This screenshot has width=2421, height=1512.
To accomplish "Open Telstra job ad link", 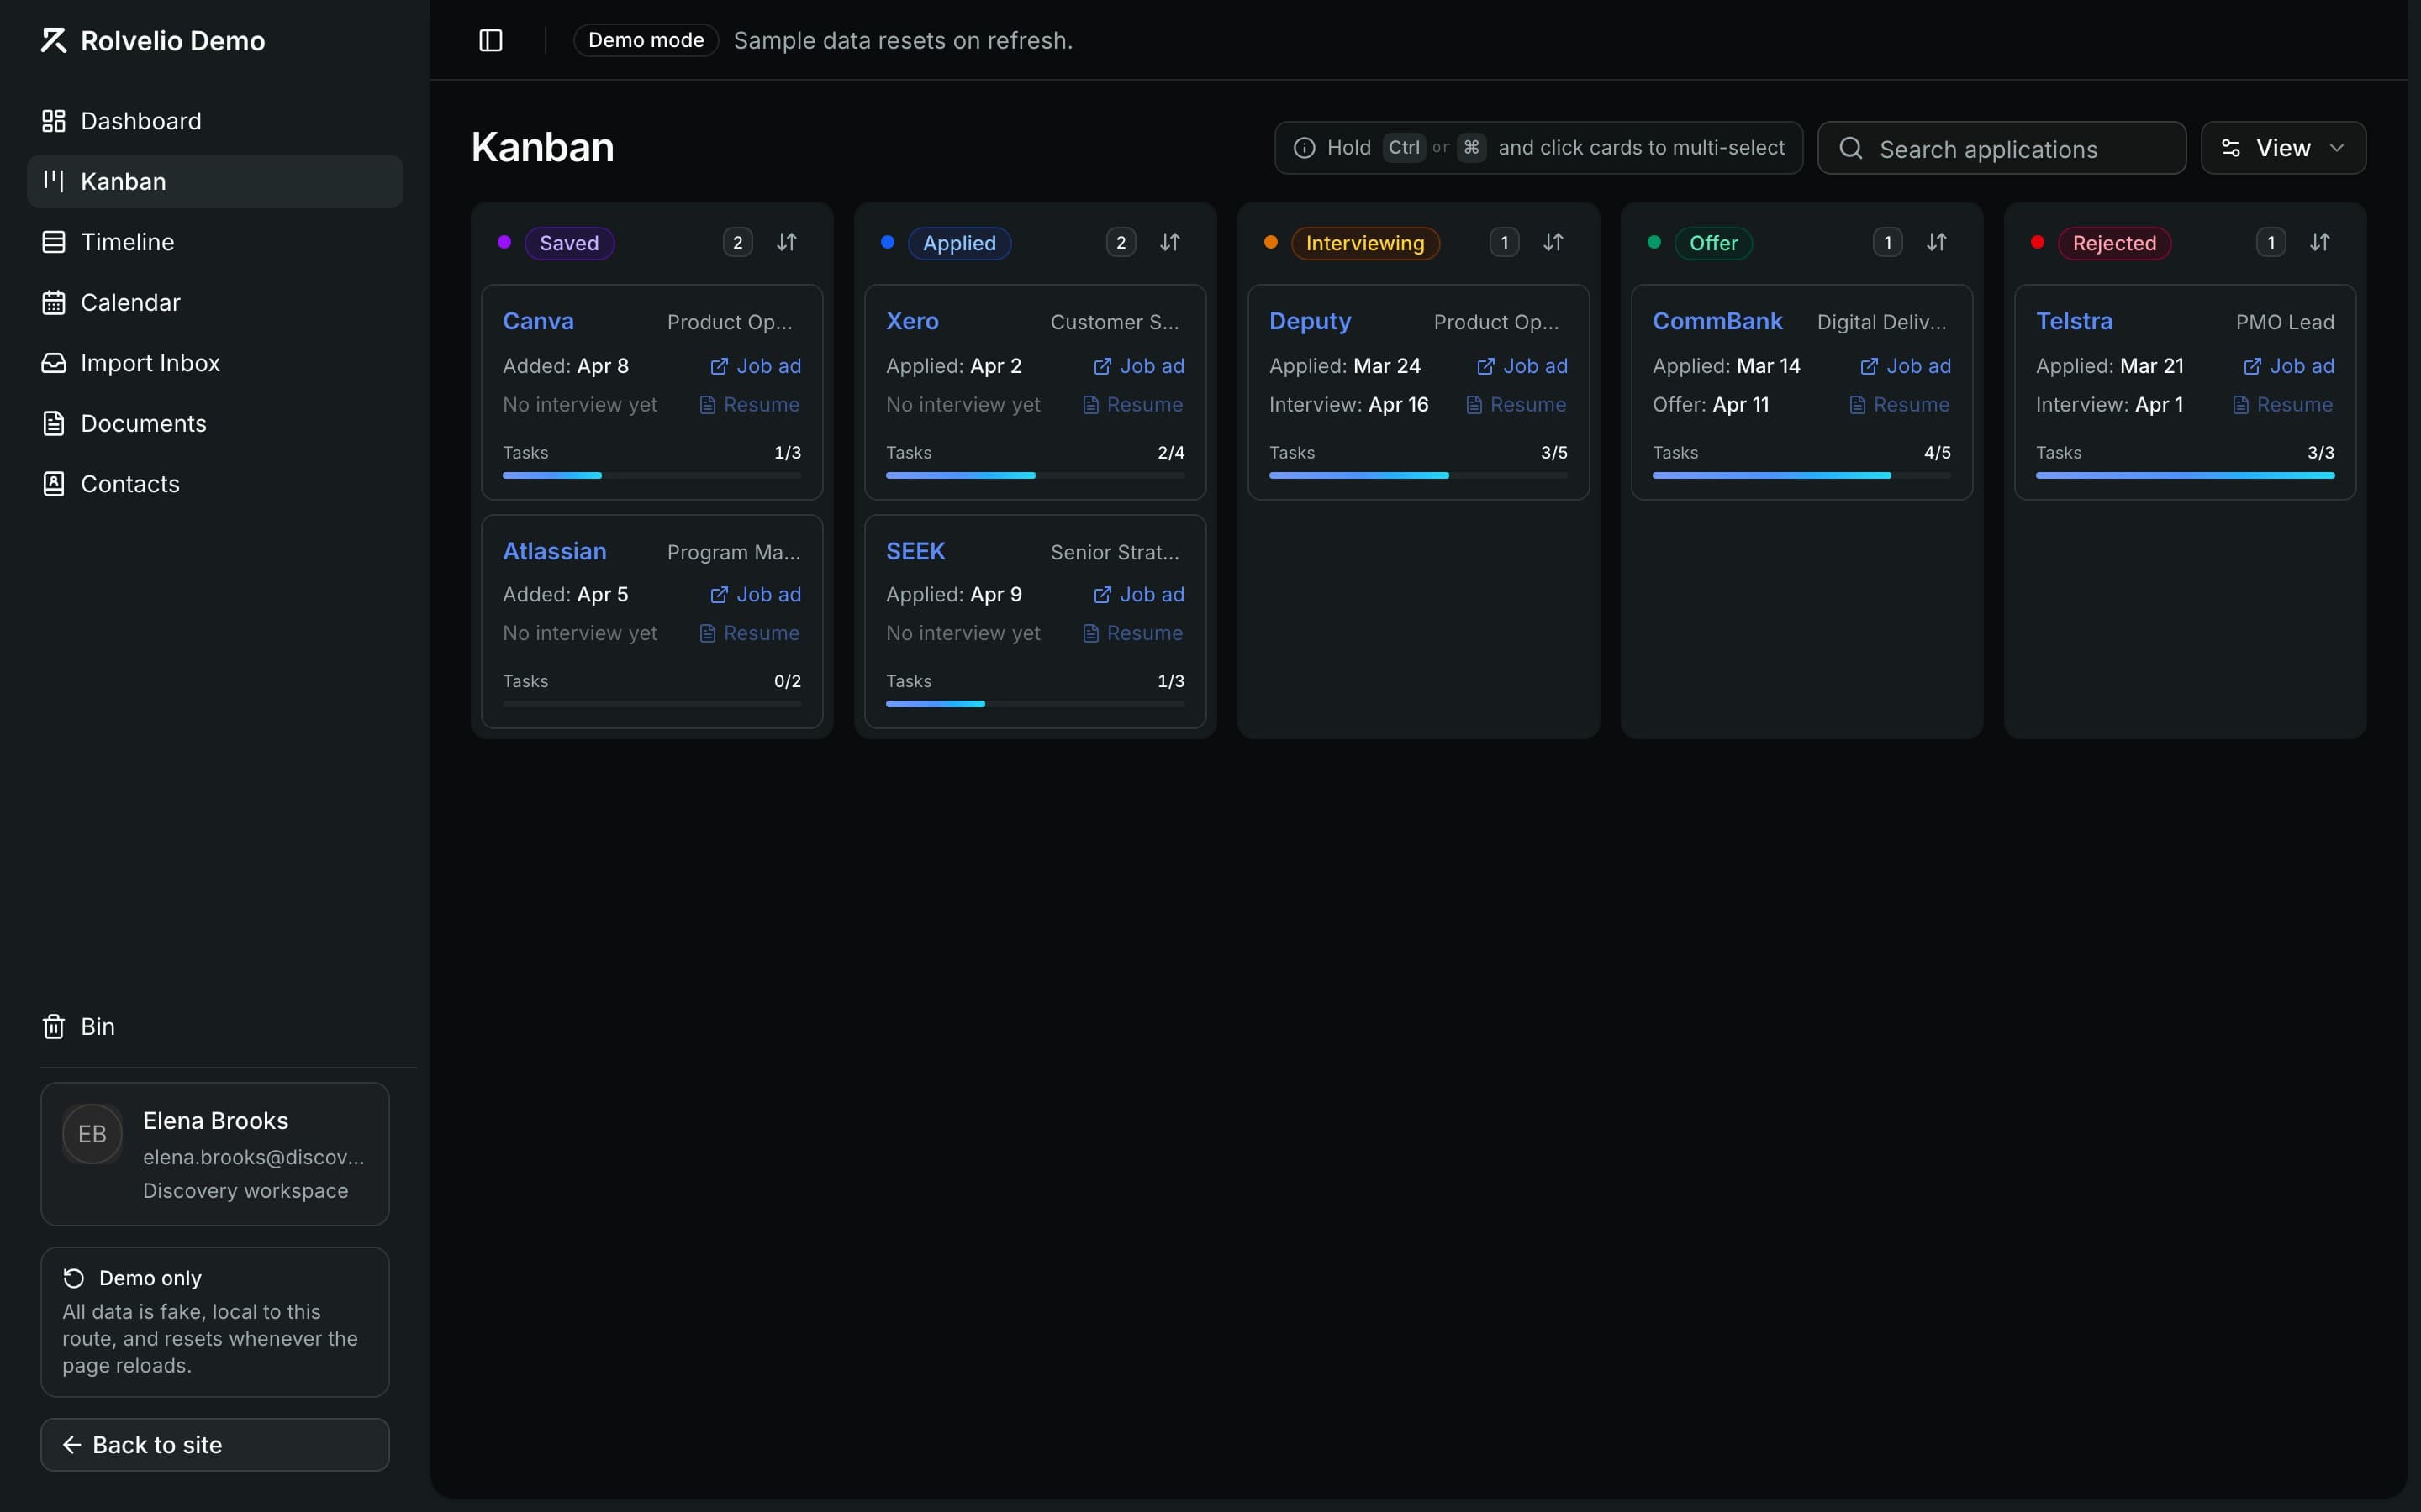I will coord(2288,366).
